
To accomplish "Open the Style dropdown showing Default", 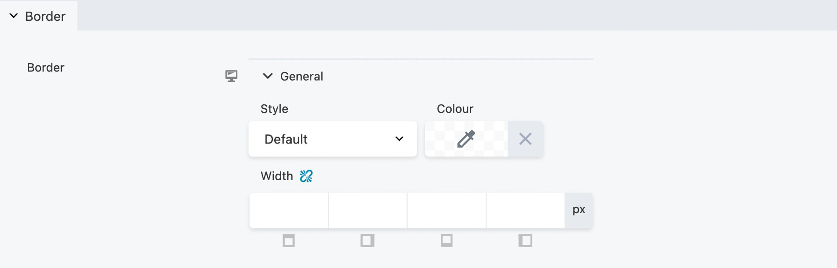I will (x=333, y=139).
